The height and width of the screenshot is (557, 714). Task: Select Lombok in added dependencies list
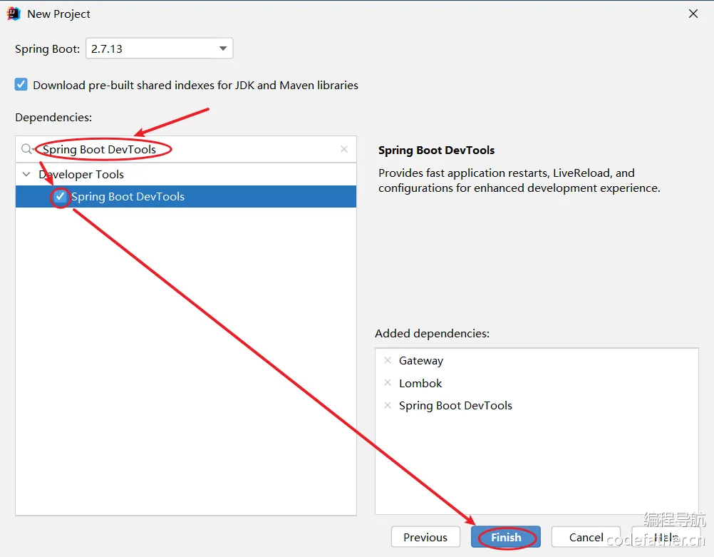[x=420, y=383]
